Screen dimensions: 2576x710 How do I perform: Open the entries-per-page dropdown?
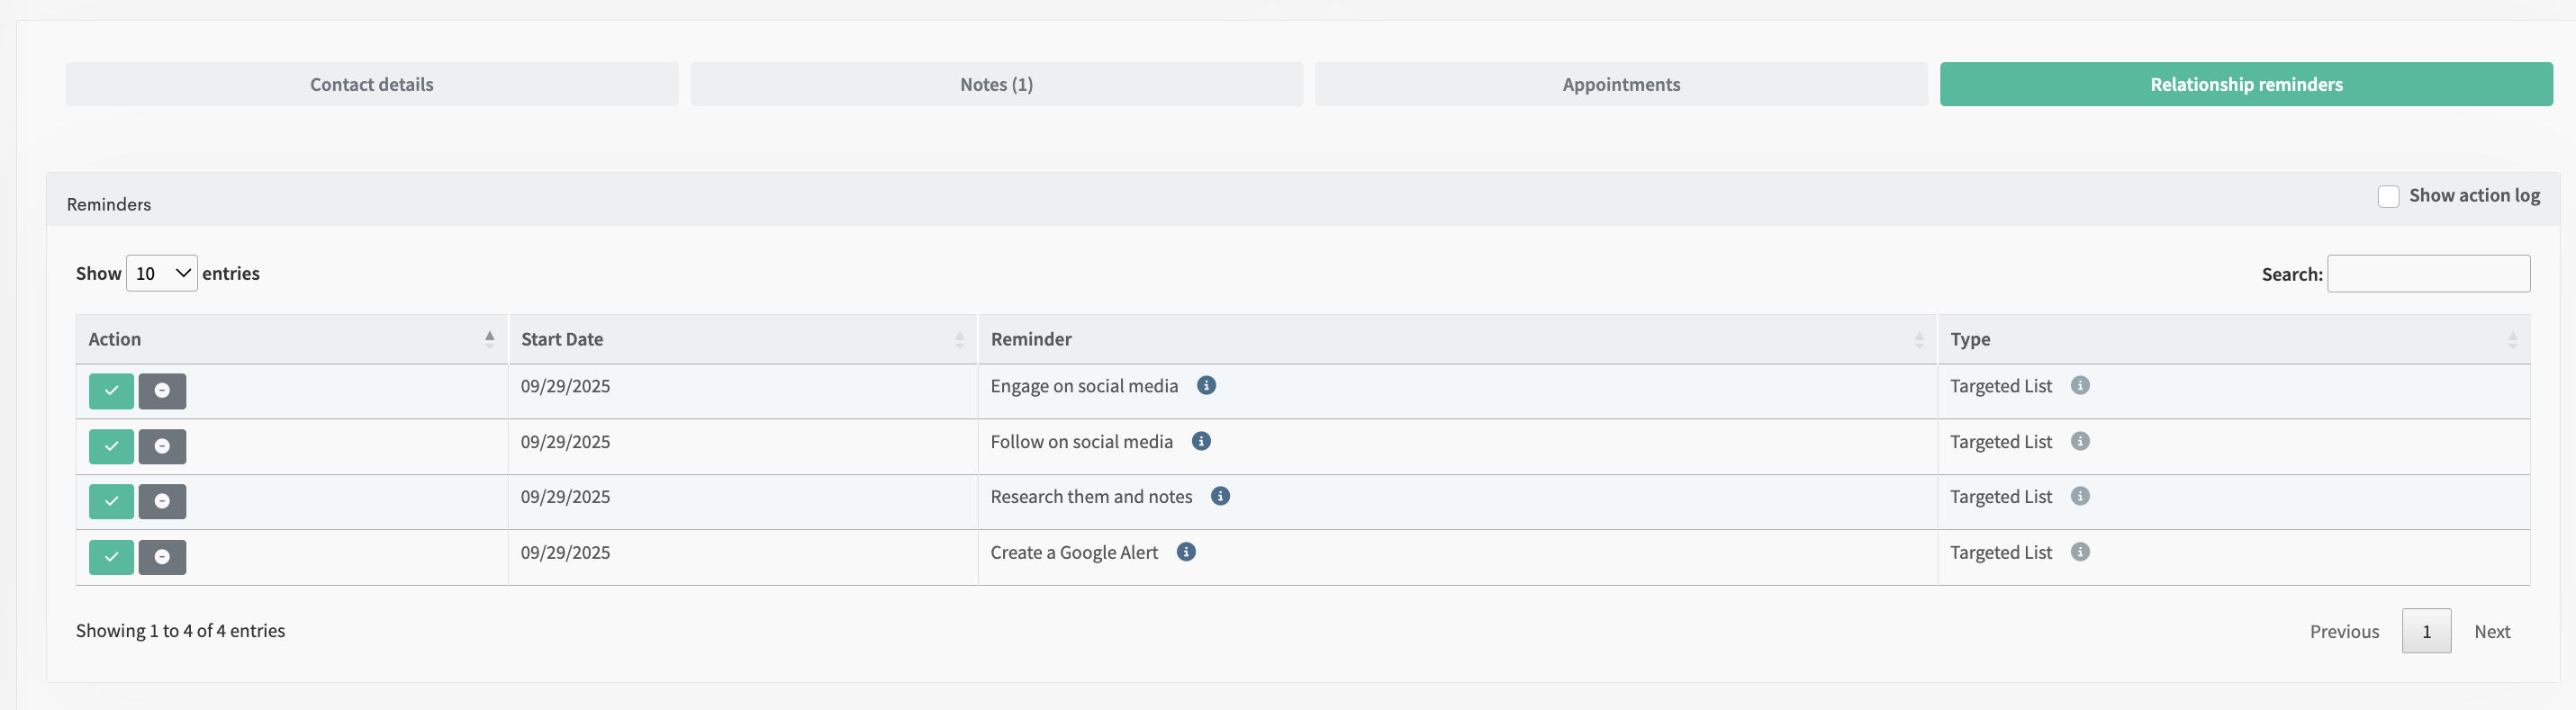162,273
